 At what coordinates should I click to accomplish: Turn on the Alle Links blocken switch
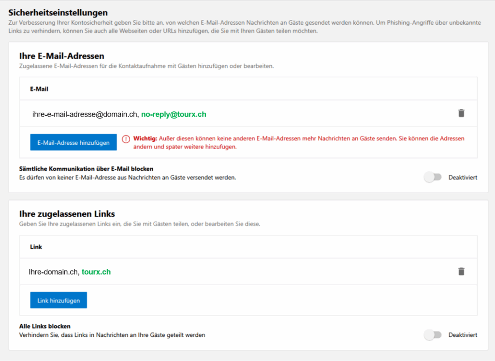tap(433, 335)
